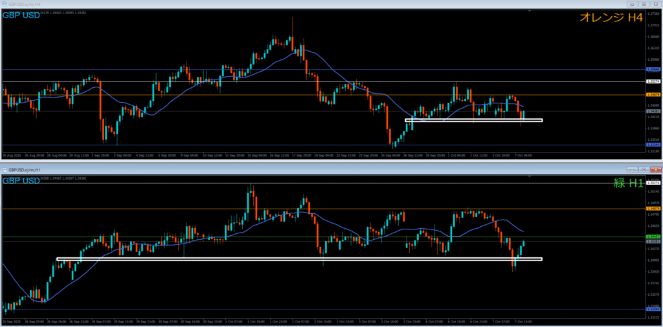Viewport: 663px width, 327px height.
Task: Click the H4 chart window's title bar icon
Action: [x=4, y=3]
